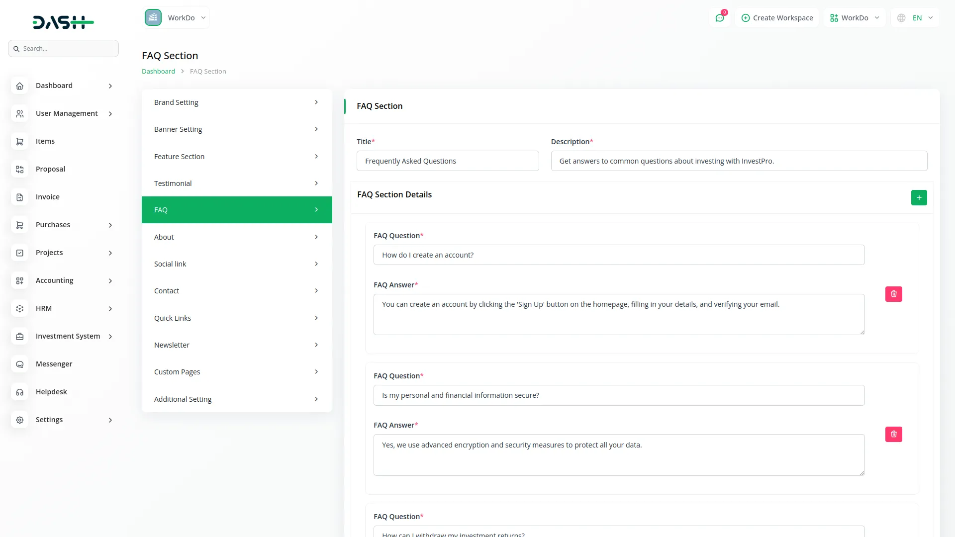Follow the Dashboard breadcrumb link
The width and height of the screenshot is (955, 537).
[x=158, y=71]
